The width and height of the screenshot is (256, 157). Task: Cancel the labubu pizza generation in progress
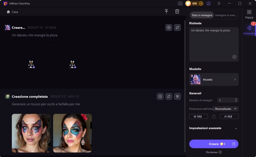(x=169, y=27)
